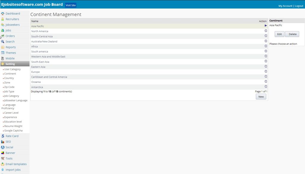Open the Country settings item
The width and height of the screenshot is (305, 174).
click(x=9, y=78)
